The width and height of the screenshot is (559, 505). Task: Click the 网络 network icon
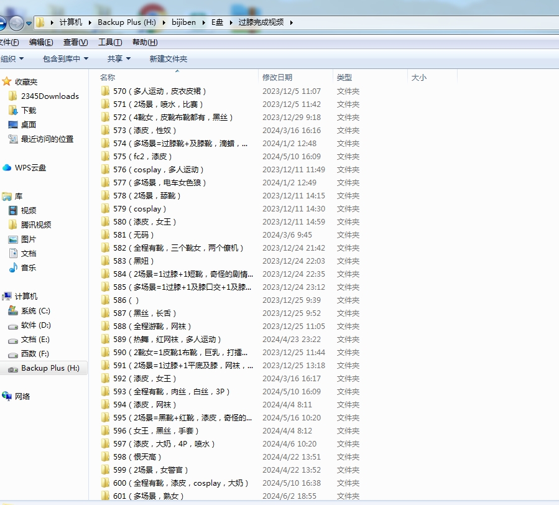coord(7,396)
